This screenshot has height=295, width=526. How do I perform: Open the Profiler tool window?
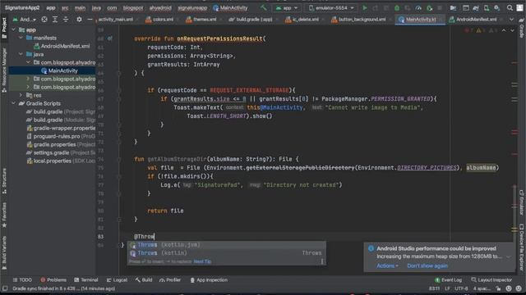170,280
